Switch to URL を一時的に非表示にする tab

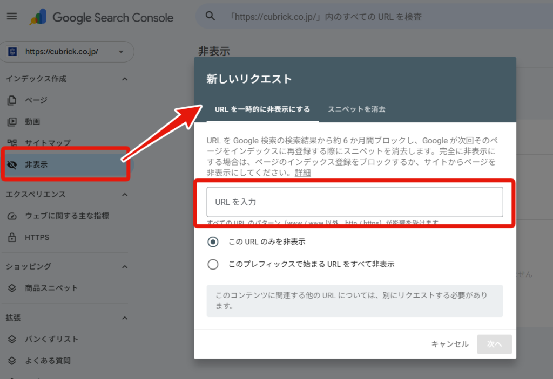tap(262, 109)
